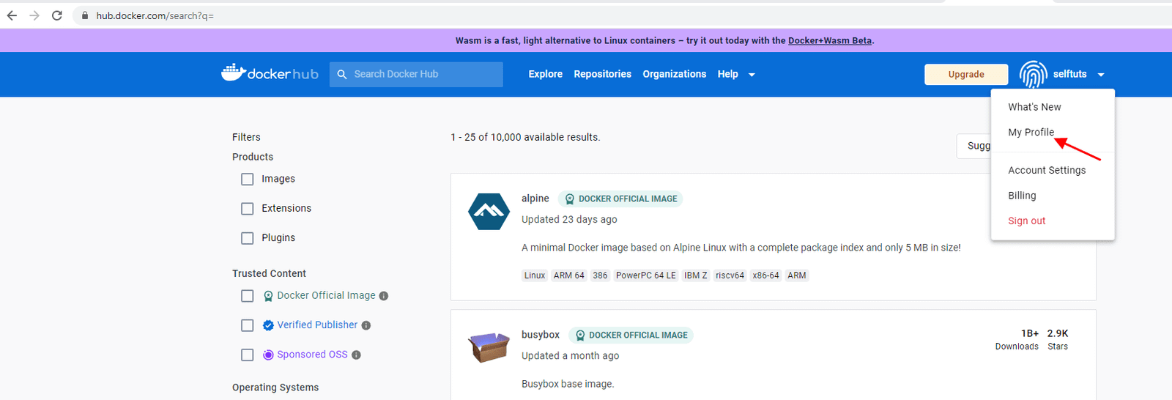Click the IBM Z architecture tag
This screenshot has width=1172, height=400.
pos(696,275)
